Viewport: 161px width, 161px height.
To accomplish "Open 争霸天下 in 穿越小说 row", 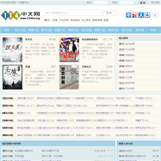I will coord(140,120).
